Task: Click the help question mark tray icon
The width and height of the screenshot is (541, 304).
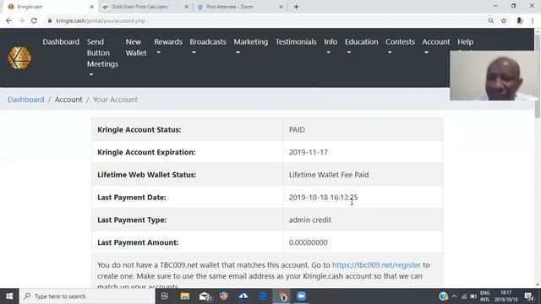Action: (x=443, y=296)
